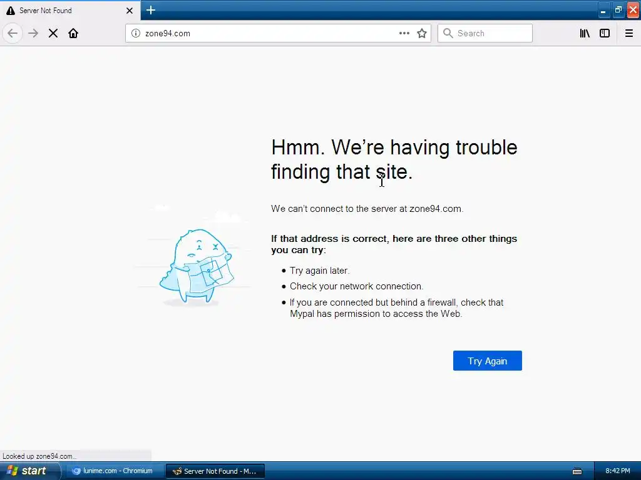The width and height of the screenshot is (641, 480).
Task: Open the hamburger application menu
Action: click(629, 33)
